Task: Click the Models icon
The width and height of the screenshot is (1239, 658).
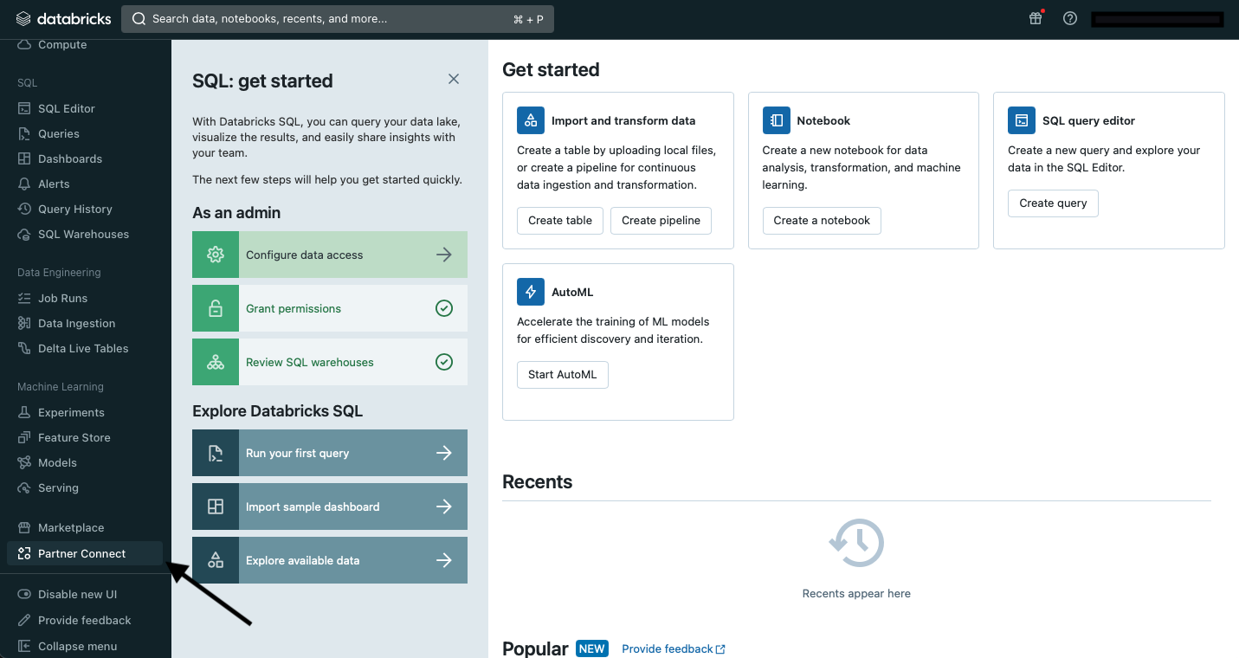Action: 24,462
